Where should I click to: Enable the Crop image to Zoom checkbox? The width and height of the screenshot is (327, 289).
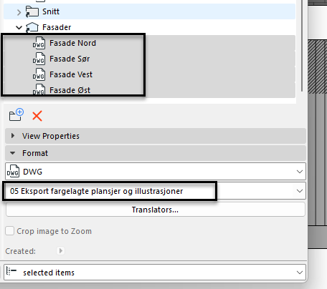[9, 231]
